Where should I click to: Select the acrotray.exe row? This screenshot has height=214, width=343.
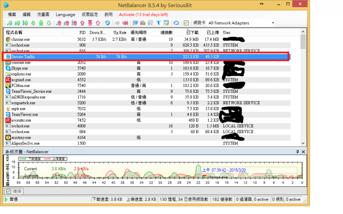click(x=147, y=137)
